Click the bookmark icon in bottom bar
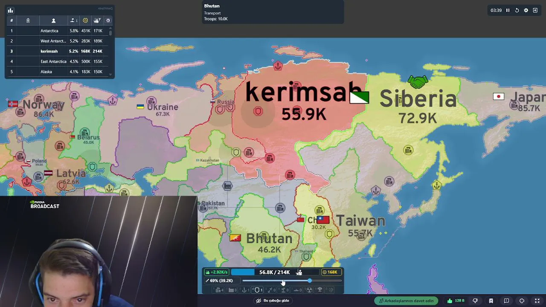This screenshot has width=546, height=307. click(491, 301)
